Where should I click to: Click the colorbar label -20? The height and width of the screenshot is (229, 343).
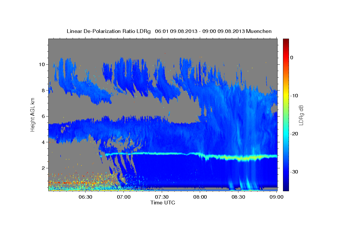click(294, 134)
